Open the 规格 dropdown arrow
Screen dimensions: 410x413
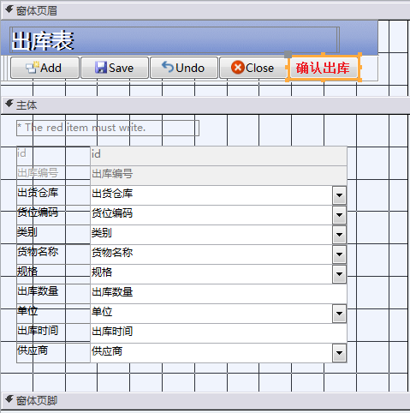[x=339, y=274]
